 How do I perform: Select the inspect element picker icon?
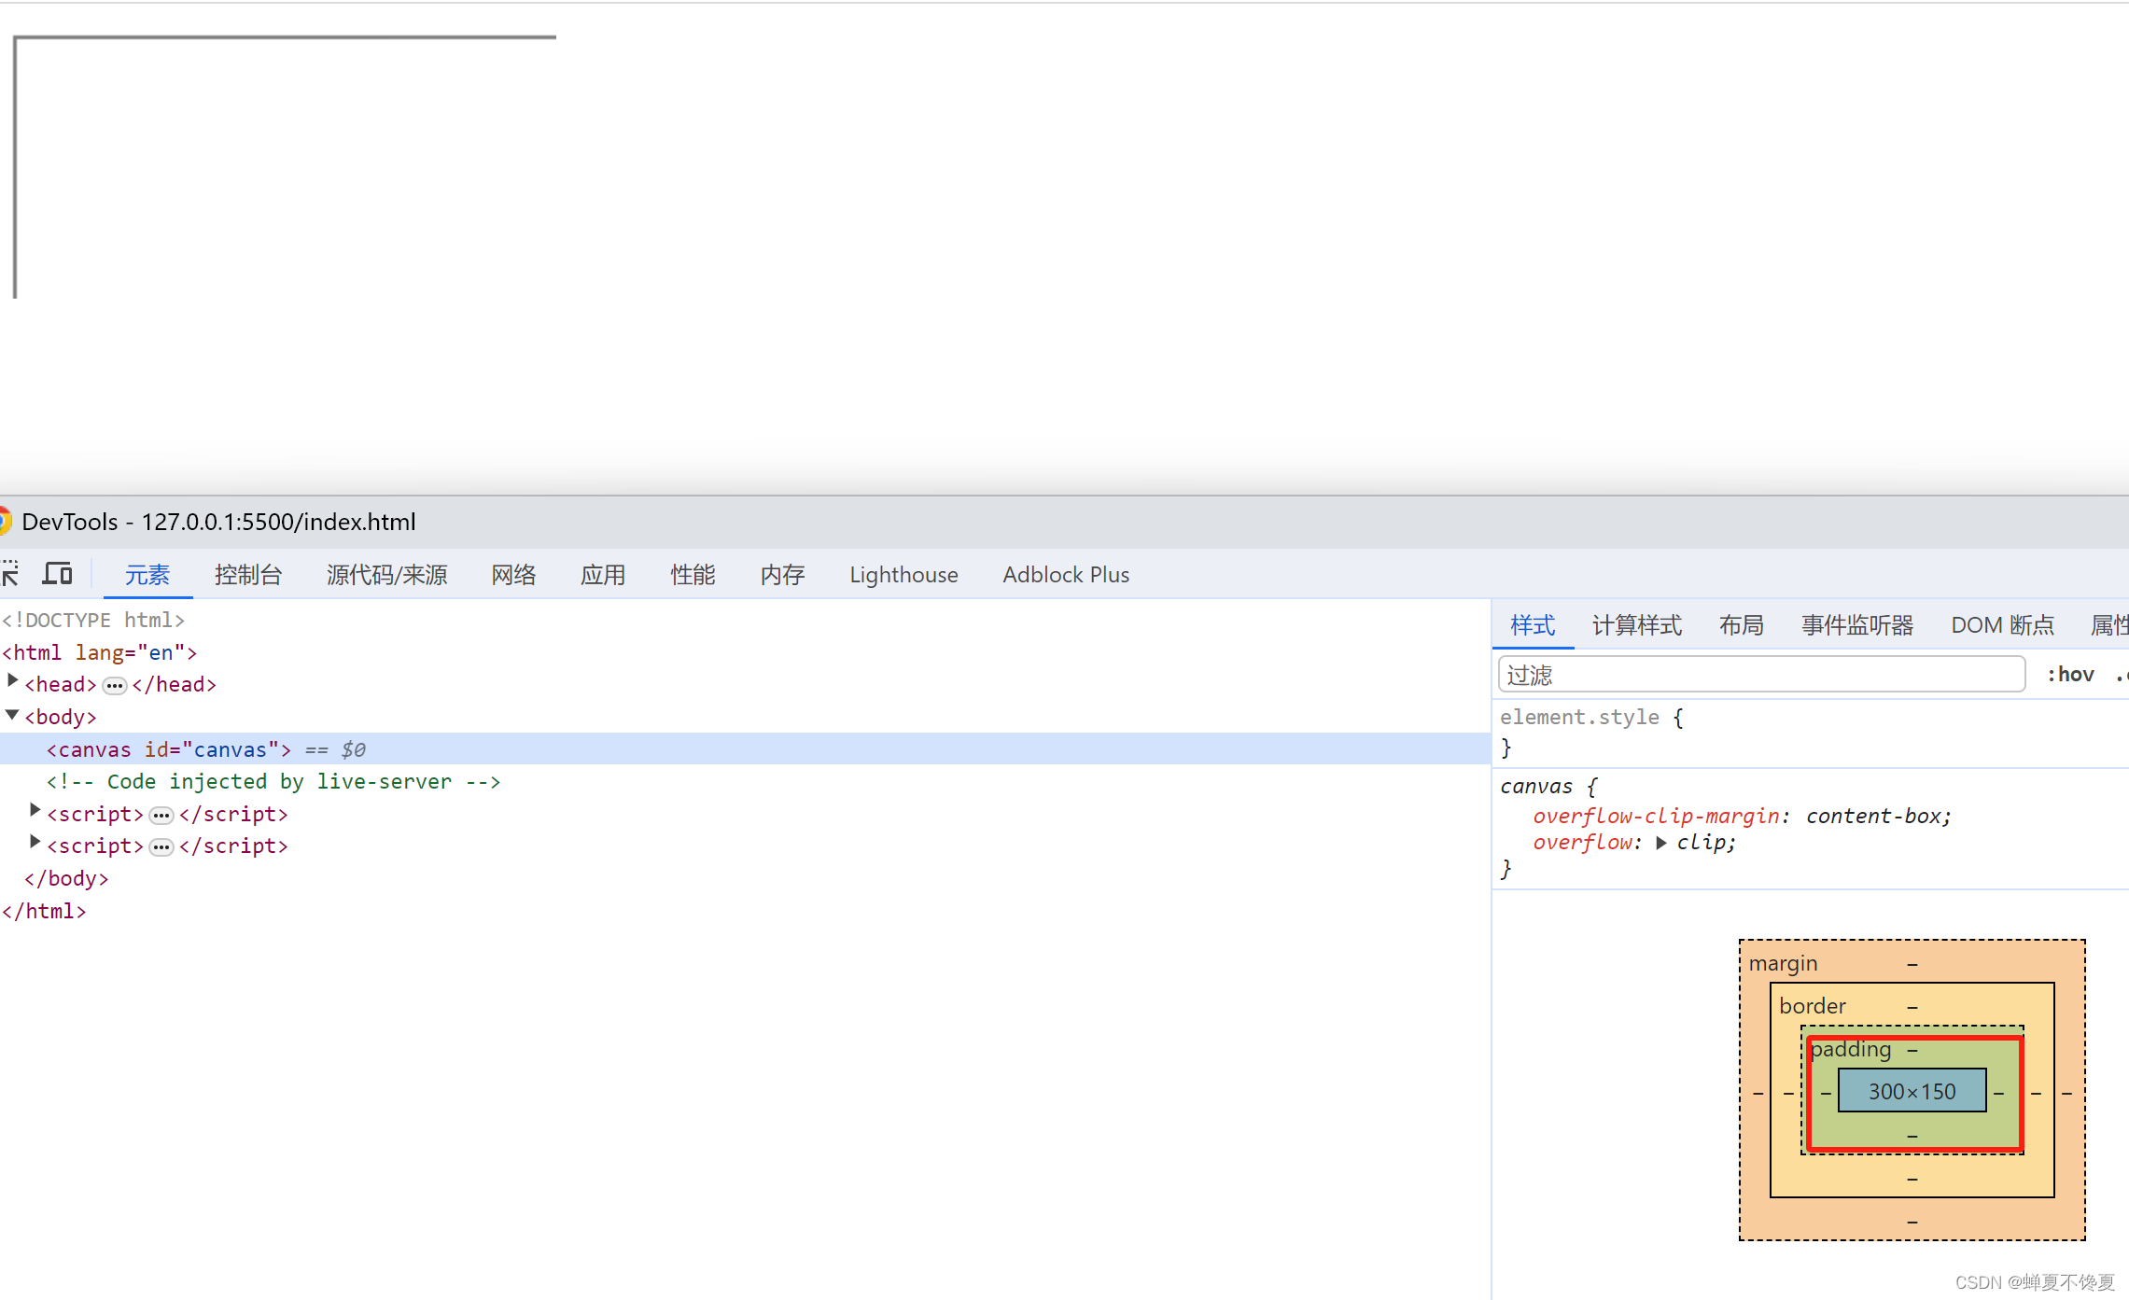pyautogui.click(x=9, y=573)
